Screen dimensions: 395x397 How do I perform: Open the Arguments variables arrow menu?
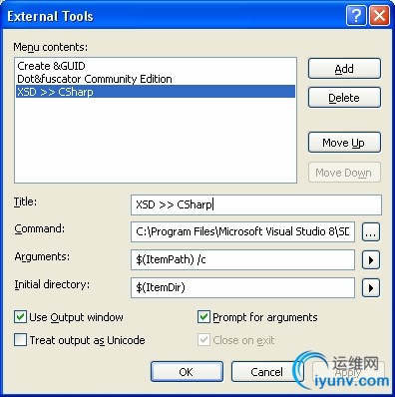tap(371, 260)
